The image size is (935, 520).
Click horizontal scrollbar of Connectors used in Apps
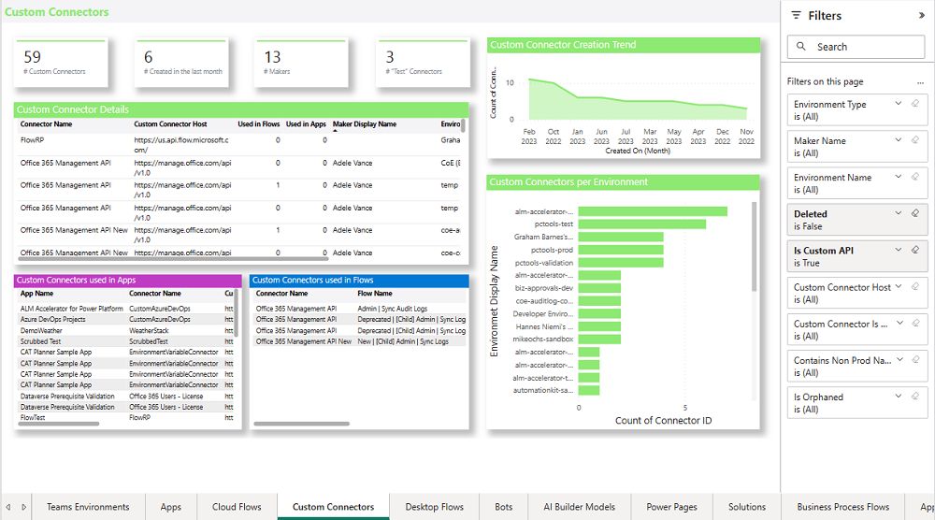pyautogui.click(x=58, y=424)
